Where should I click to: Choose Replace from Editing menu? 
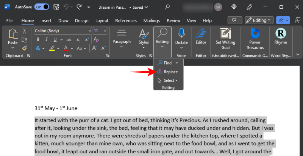(x=170, y=72)
